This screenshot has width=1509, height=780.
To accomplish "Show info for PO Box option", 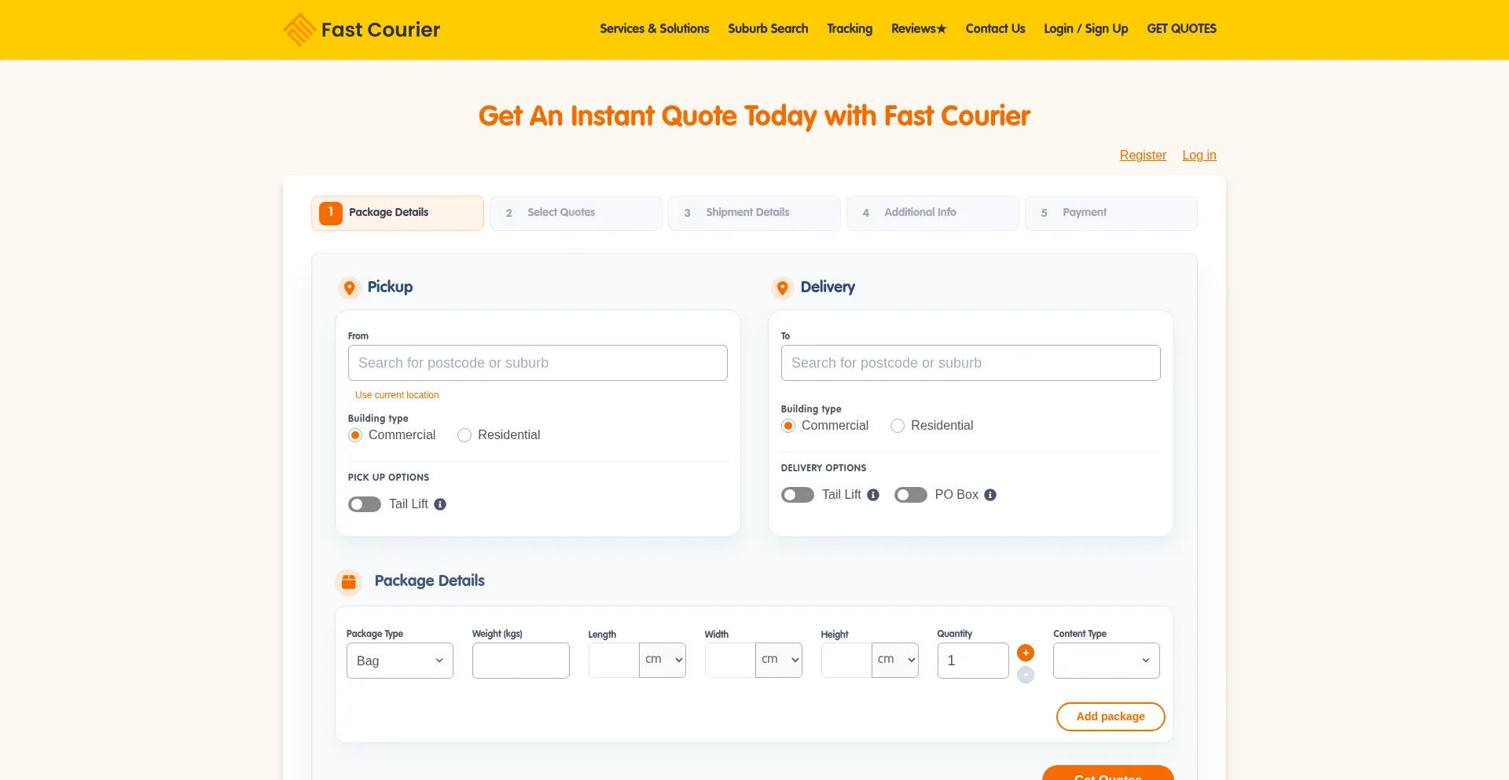I will 990,495.
